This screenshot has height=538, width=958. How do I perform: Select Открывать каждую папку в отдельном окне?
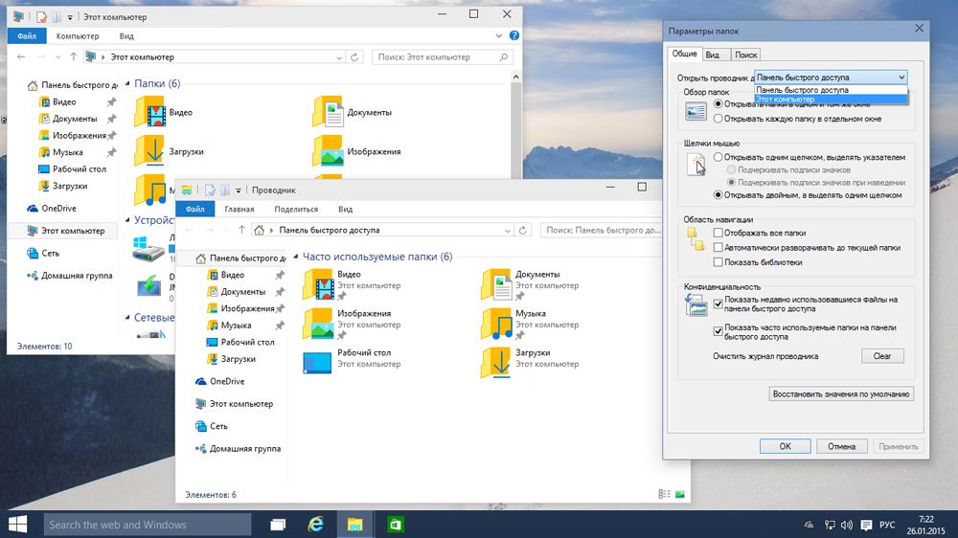click(718, 118)
